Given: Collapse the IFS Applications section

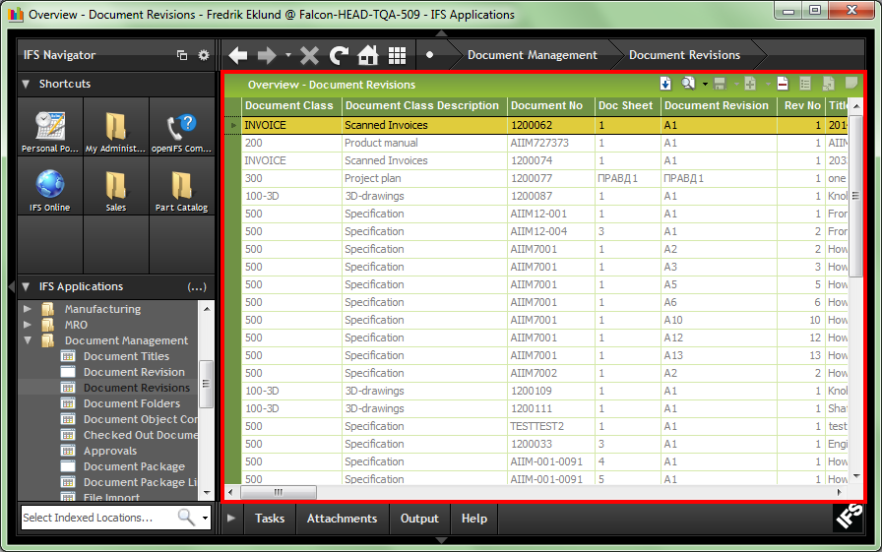Looking at the screenshot, I should [x=26, y=286].
